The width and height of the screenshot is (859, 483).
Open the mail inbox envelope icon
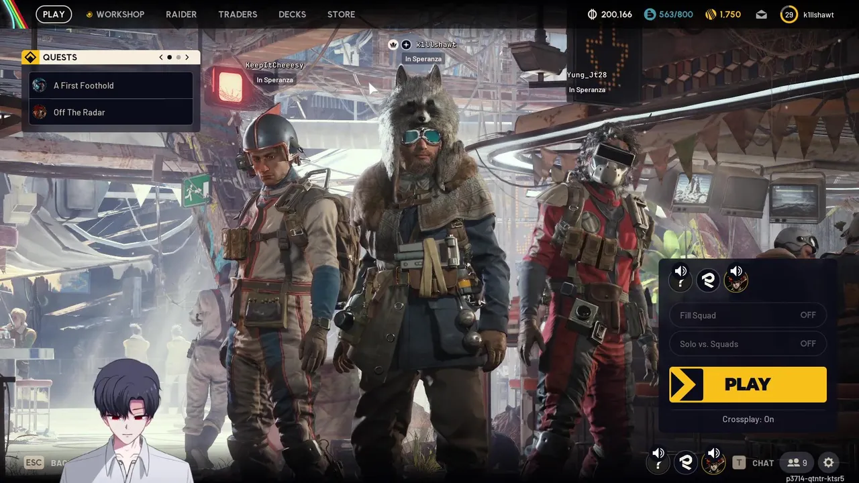pyautogui.click(x=761, y=14)
